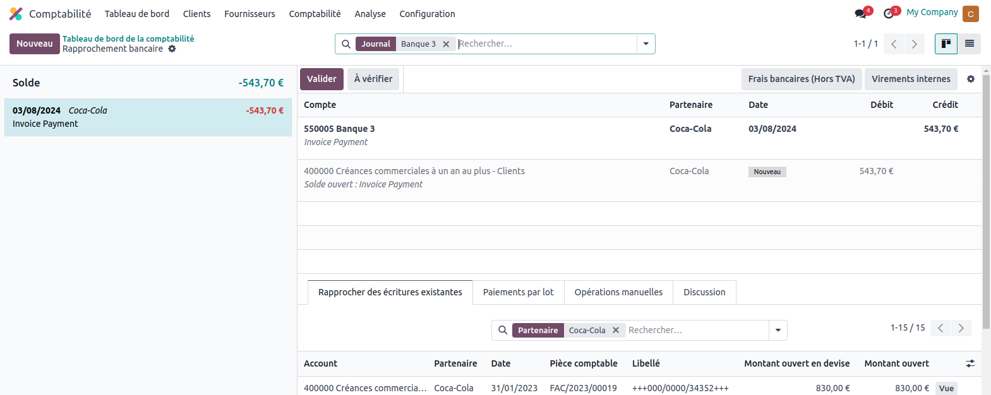This screenshot has width=991, height=395.
Task: Remove the Coca-Cola partner filter
Action: click(616, 330)
